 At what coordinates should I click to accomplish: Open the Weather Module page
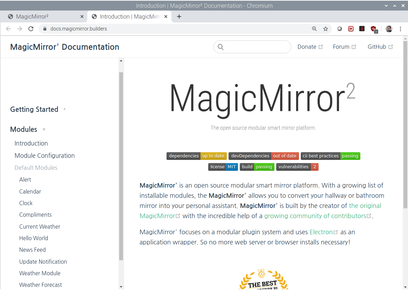pyautogui.click(x=40, y=273)
